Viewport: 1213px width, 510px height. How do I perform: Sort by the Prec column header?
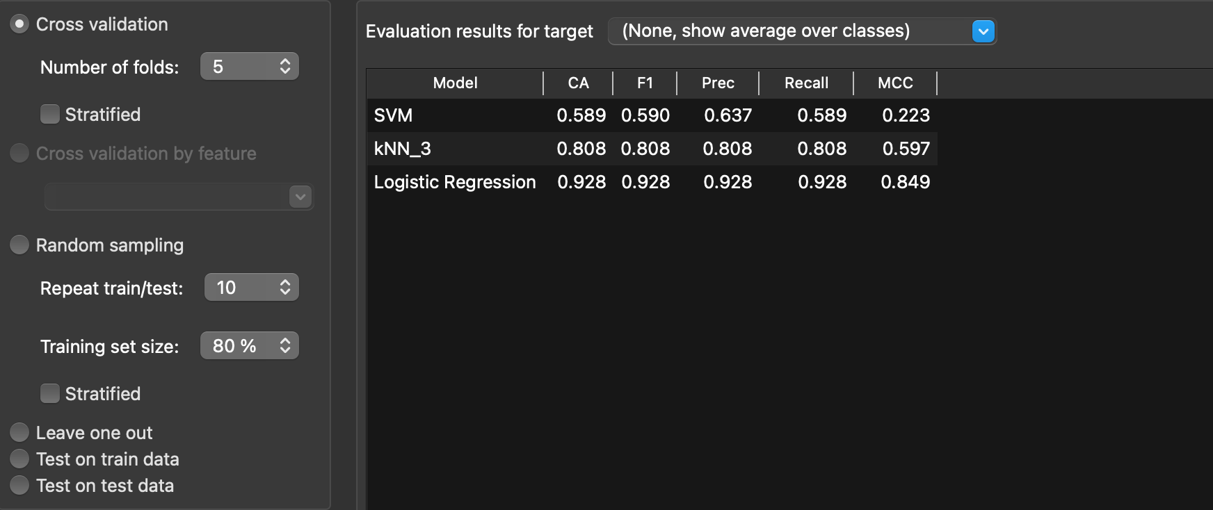tap(718, 83)
